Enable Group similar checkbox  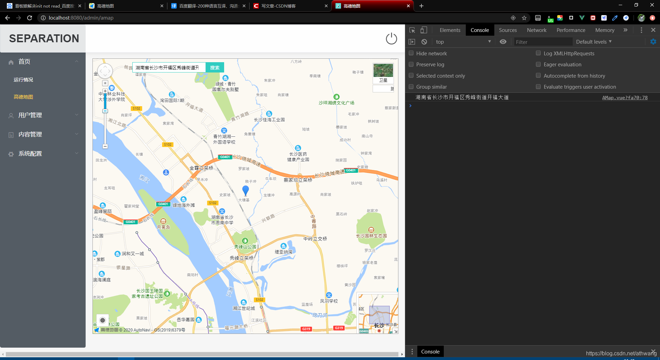[x=411, y=87]
